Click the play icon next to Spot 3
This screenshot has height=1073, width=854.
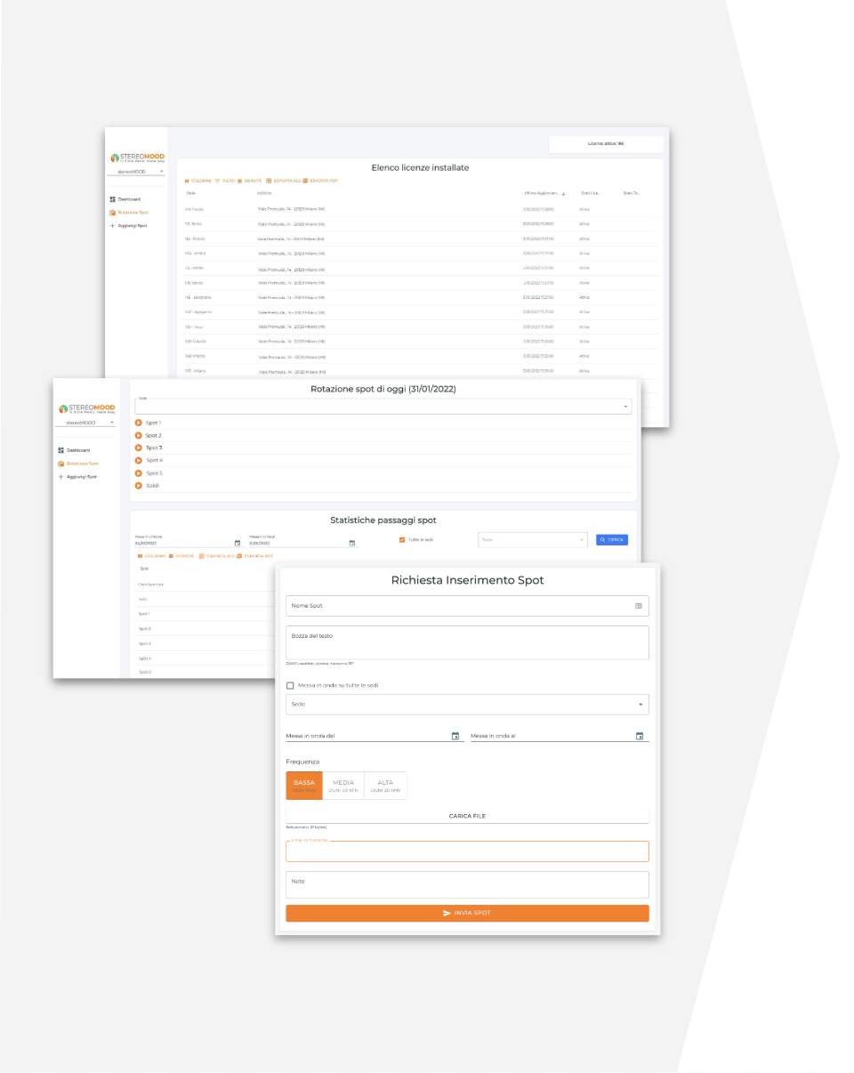pos(138,448)
